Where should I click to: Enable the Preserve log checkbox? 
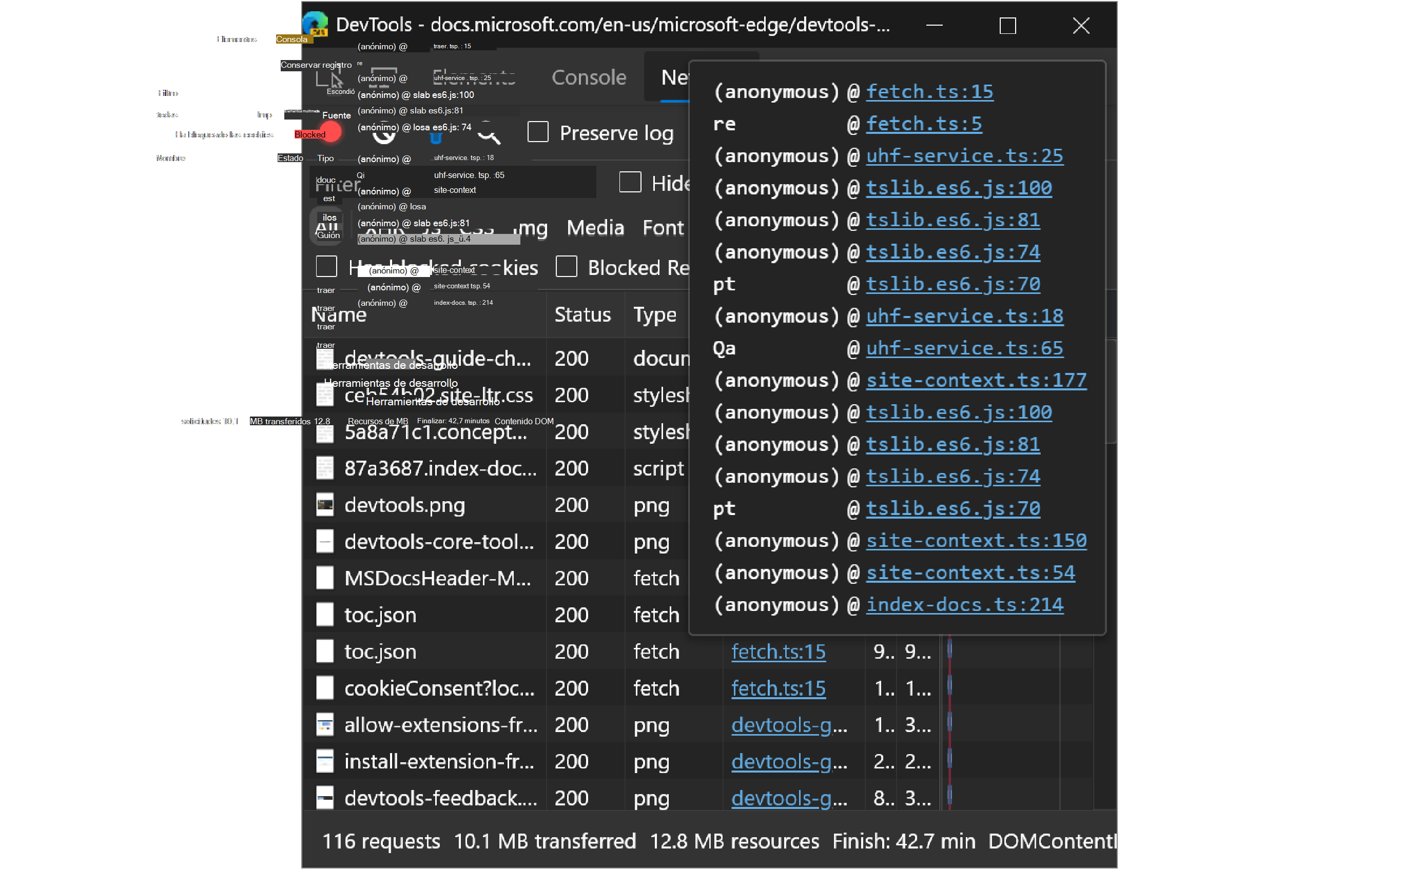click(x=538, y=132)
